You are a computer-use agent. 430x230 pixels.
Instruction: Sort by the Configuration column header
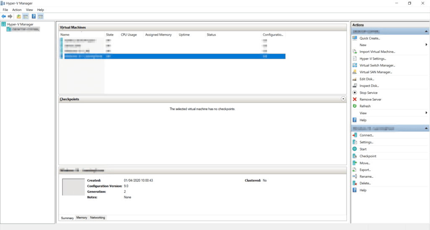(273, 35)
